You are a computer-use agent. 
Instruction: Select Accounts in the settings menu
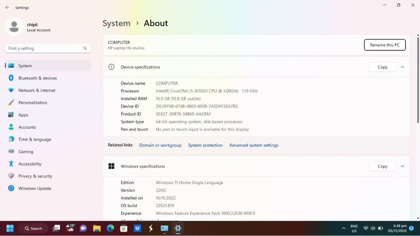(x=27, y=127)
